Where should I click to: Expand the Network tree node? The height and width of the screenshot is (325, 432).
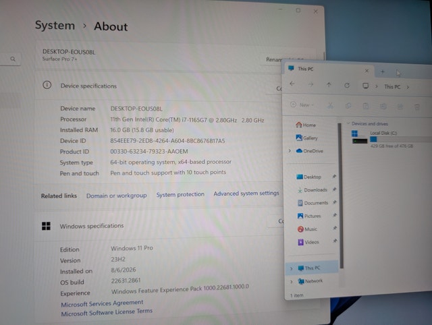291,282
